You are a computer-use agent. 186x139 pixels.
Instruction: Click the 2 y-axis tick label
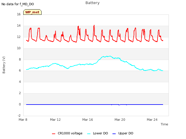(x=20, y=93)
